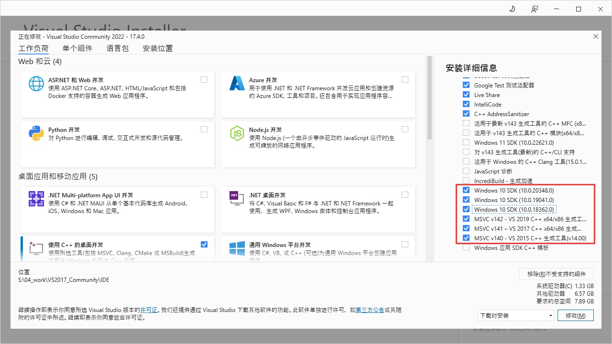Check the JavaScript diagnostics component
This screenshot has width=612, height=344.
(x=466, y=171)
